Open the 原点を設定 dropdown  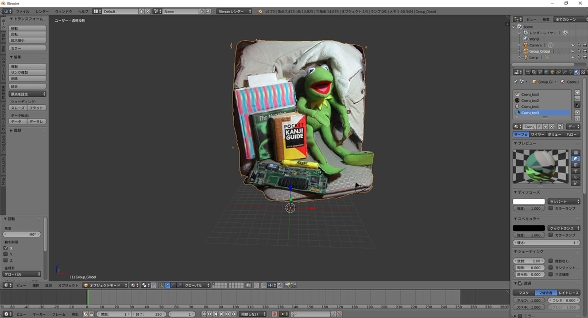point(28,94)
